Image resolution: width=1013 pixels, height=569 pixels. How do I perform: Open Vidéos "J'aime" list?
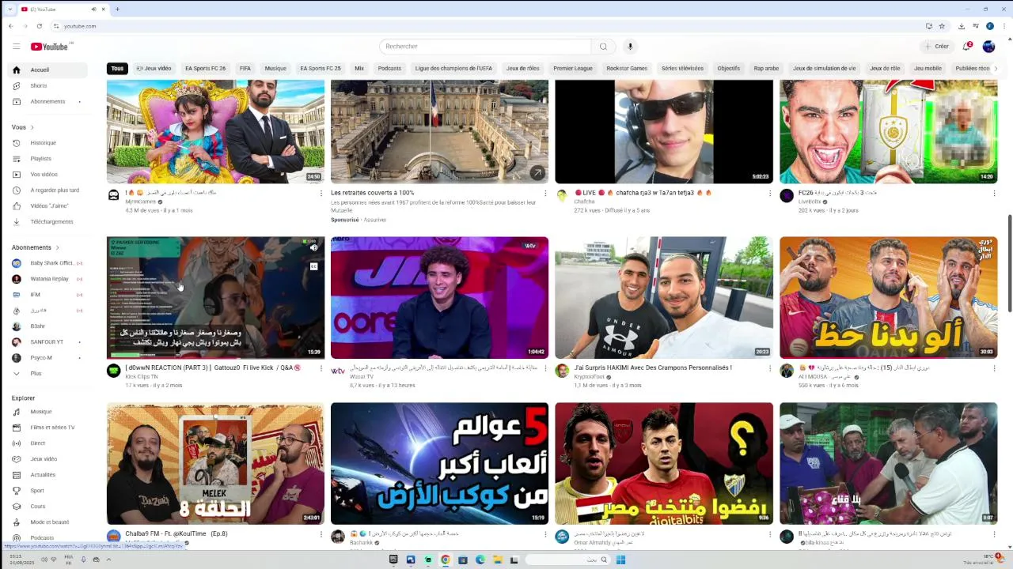(x=48, y=206)
